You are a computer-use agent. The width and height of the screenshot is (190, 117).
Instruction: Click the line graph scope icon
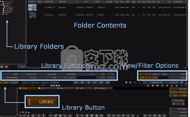(x=172, y=85)
